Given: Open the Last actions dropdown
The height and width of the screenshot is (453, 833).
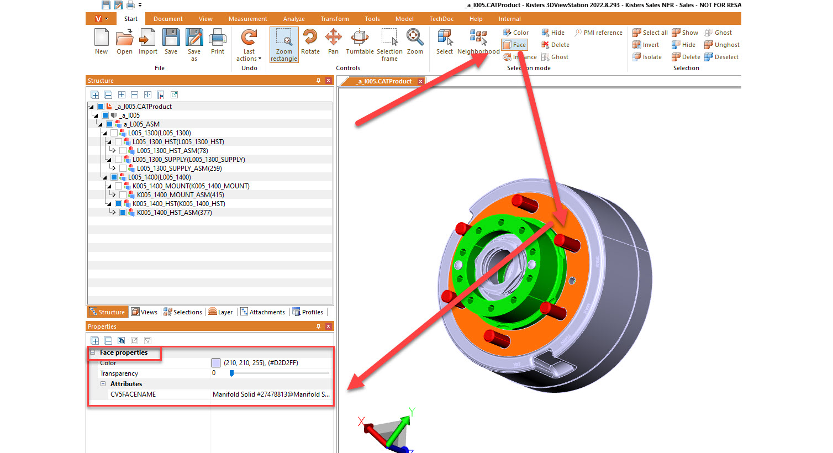Looking at the screenshot, I should (x=249, y=59).
